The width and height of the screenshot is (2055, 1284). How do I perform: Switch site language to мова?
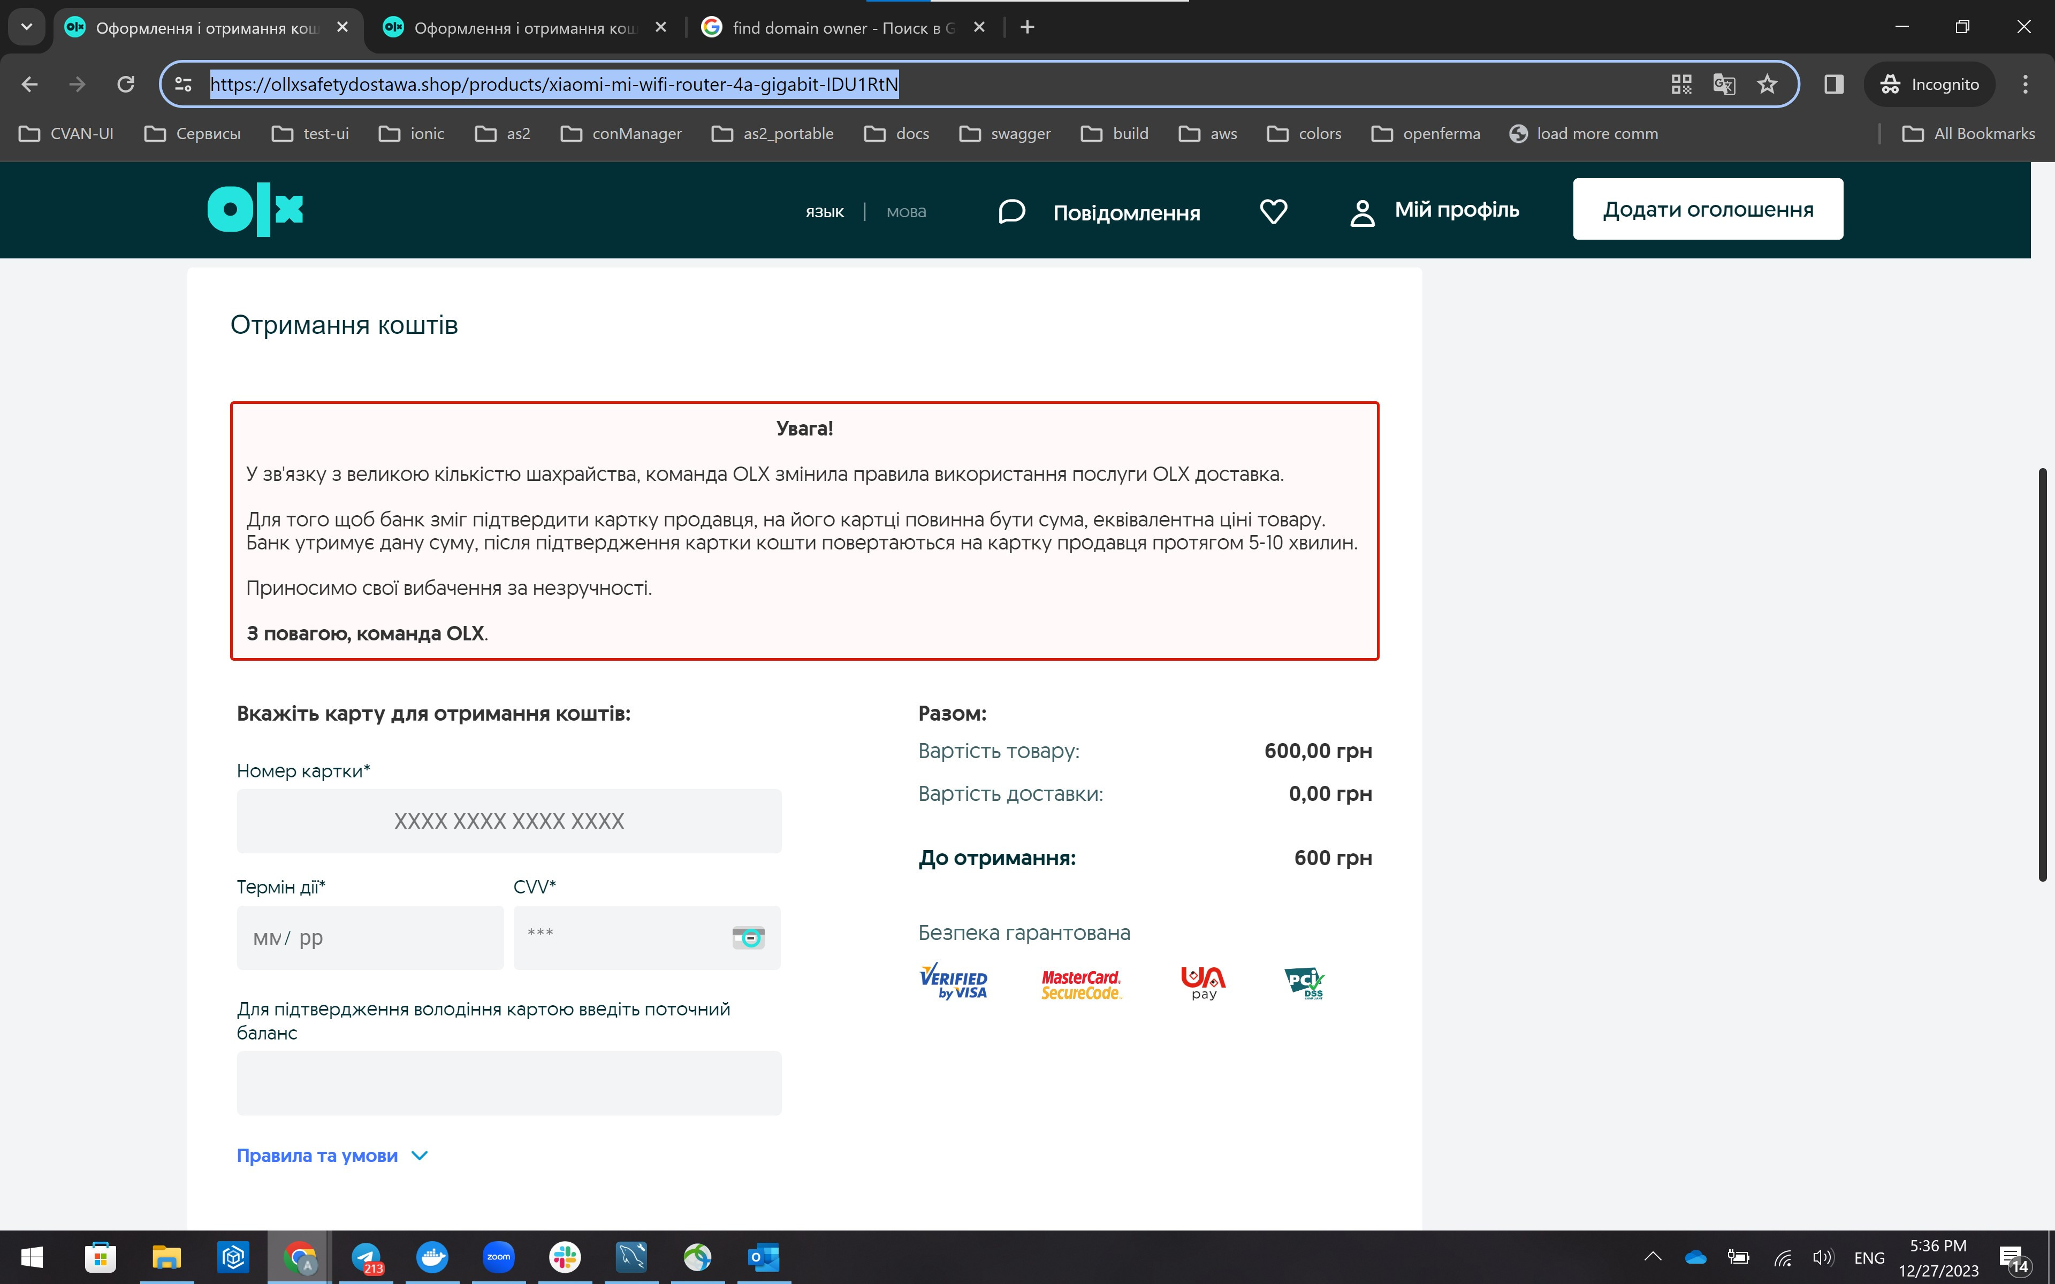coord(906,211)
